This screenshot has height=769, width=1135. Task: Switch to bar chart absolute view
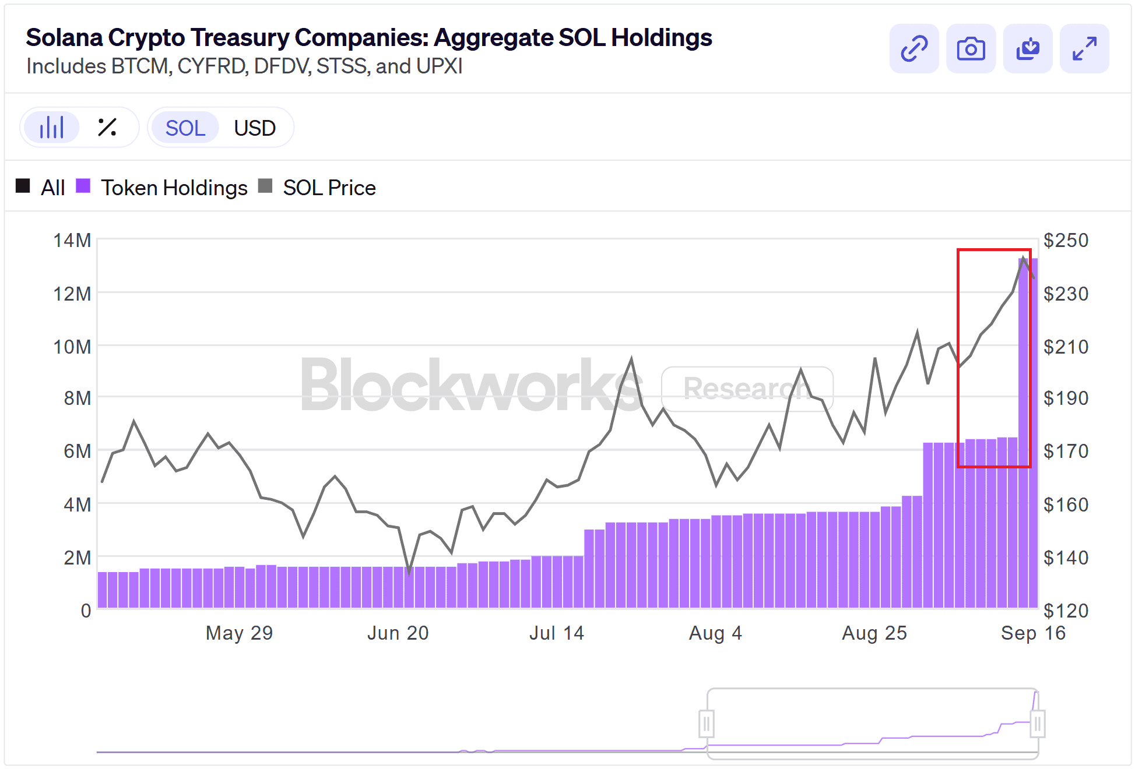tap(52, 128)
